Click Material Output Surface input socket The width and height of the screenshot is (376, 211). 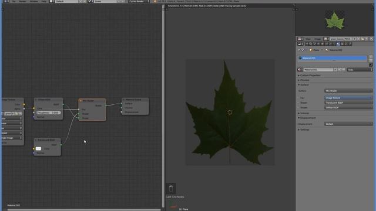pos(122,104)
